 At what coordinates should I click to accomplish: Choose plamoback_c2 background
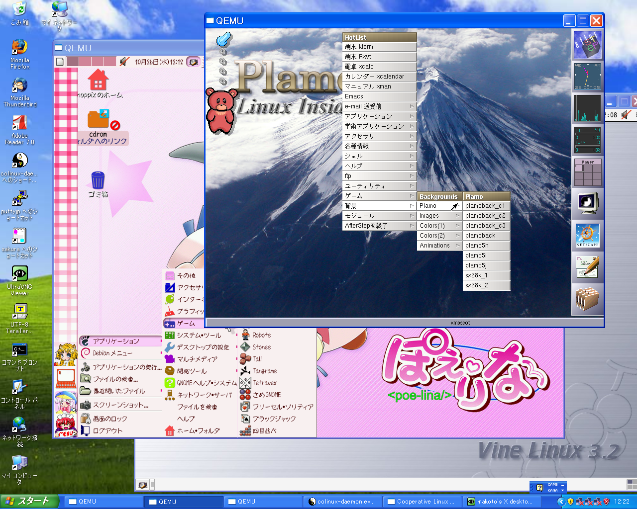[x=487, y=216]
